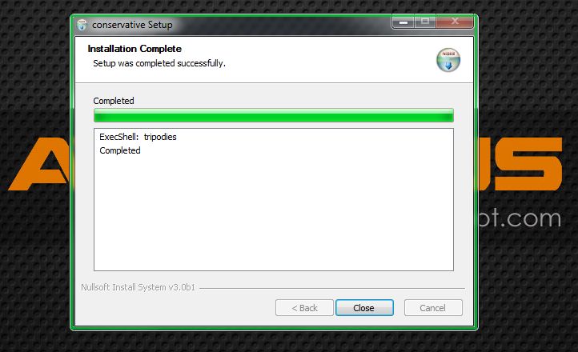Click the greyed-out Cancel button

433,307
